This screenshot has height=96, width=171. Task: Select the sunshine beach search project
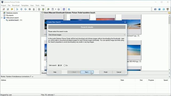point(14,20)
